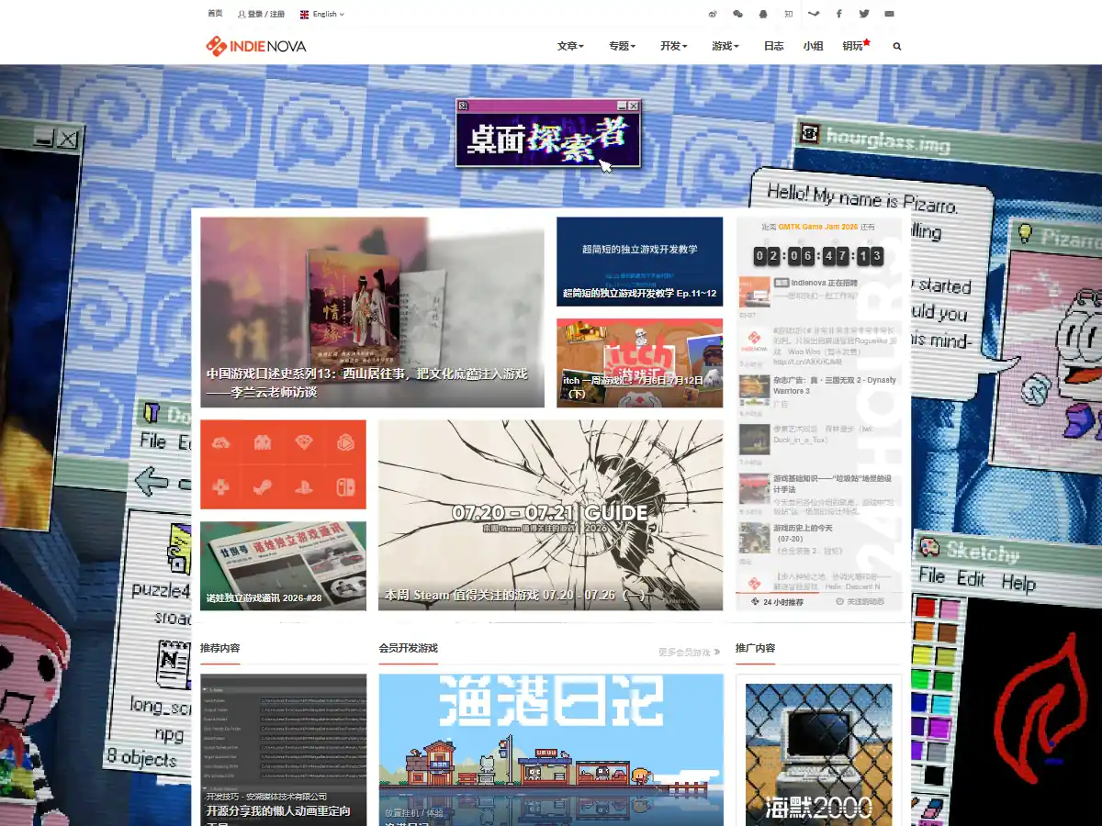Switch to the 关注的动态 tab
Viewport: 1102px width, 826px height.
[x=860, y=602]
